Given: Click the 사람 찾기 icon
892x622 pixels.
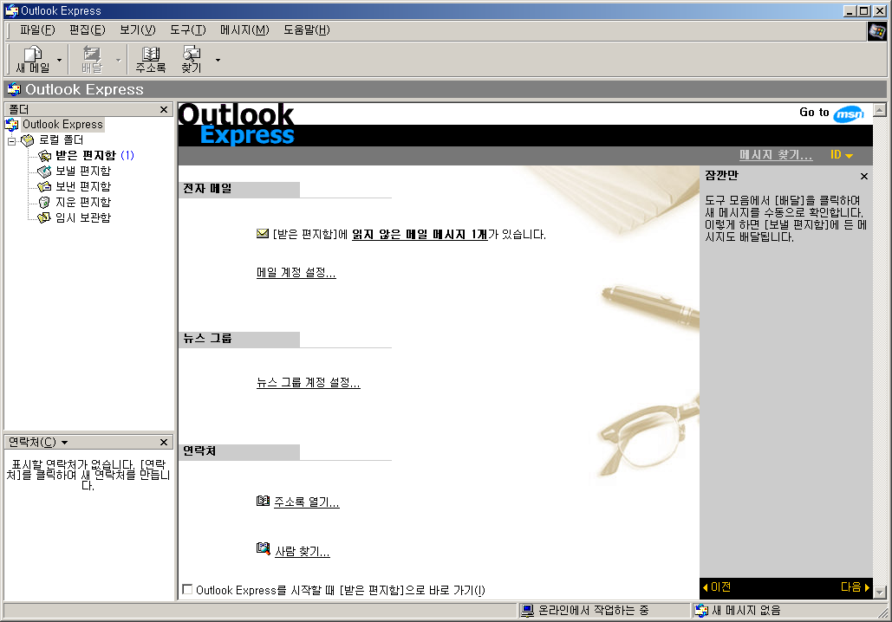Looking at the screenshot, I should tap(263, 548).
